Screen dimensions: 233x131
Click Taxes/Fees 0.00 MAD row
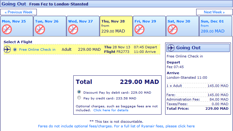197,104
